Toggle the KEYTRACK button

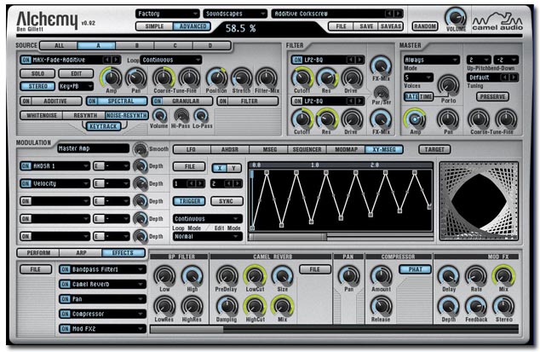pos(103,126)
